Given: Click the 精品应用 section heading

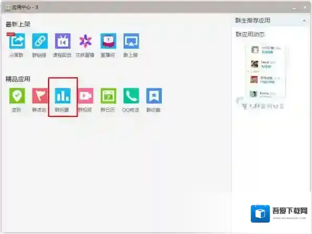Looking at the screenshot, I should click(18, 79).
